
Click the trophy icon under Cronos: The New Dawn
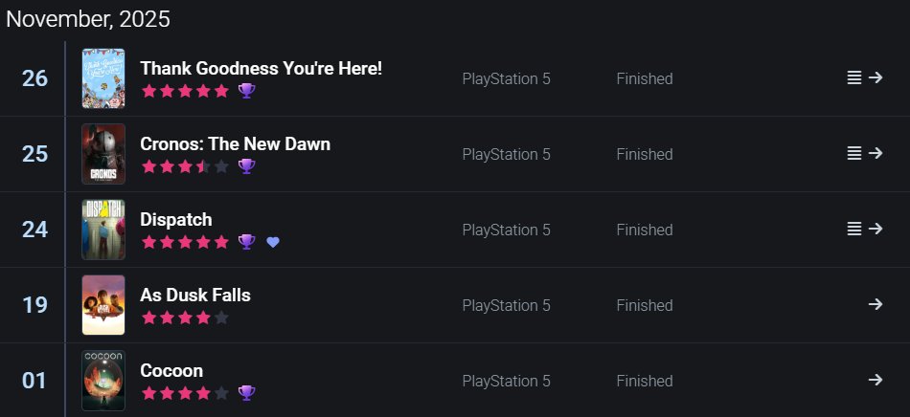coord(246,166)
